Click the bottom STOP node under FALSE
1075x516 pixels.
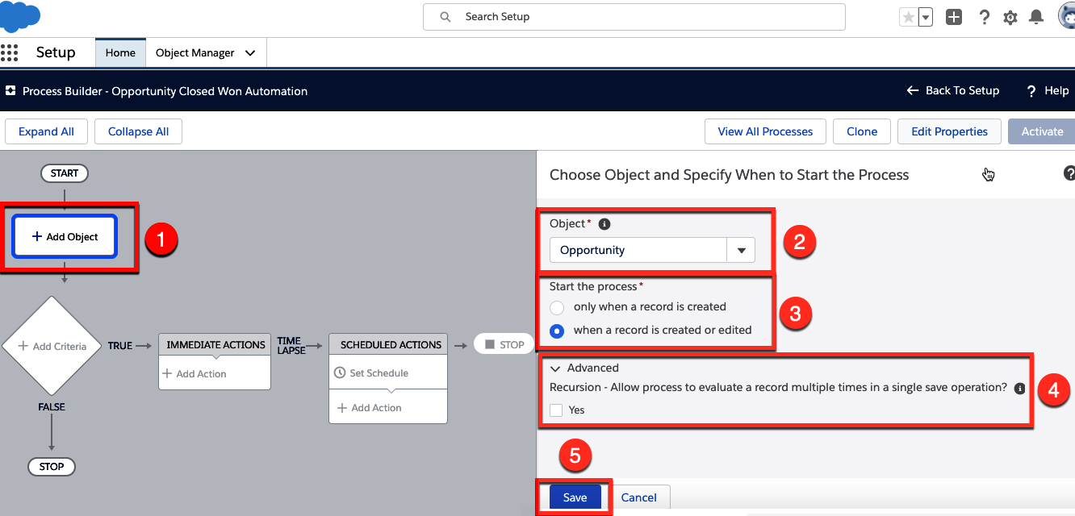point(52,467)
